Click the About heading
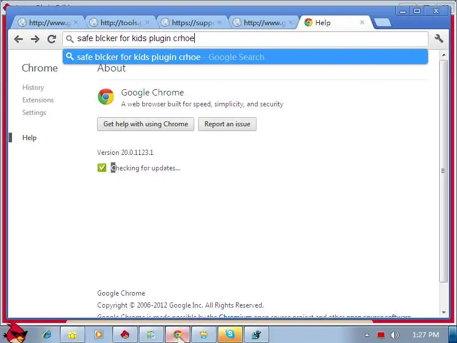 point(111,68)
